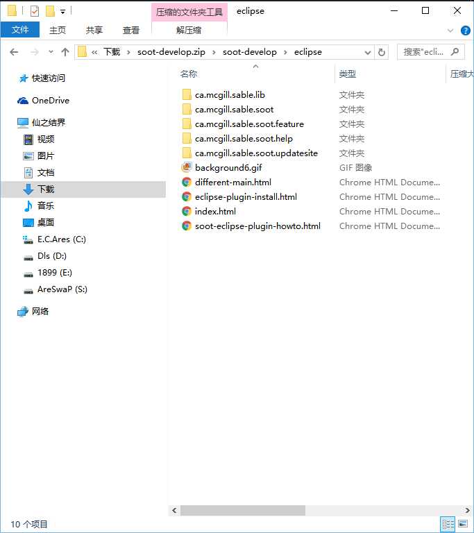Click background6.gif image file icon
The height and width of the screenshot is (533, 474).
pyautogui.click(x=187, y=167)
